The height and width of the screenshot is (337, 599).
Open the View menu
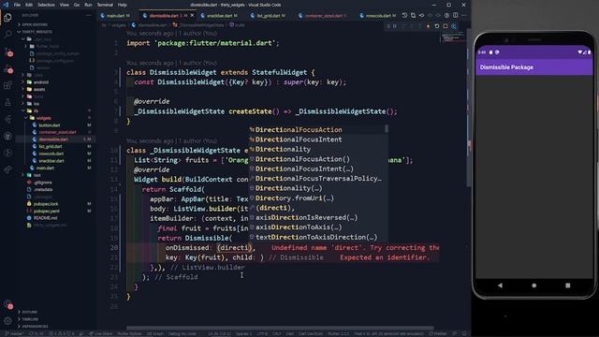tap(65, 5)
